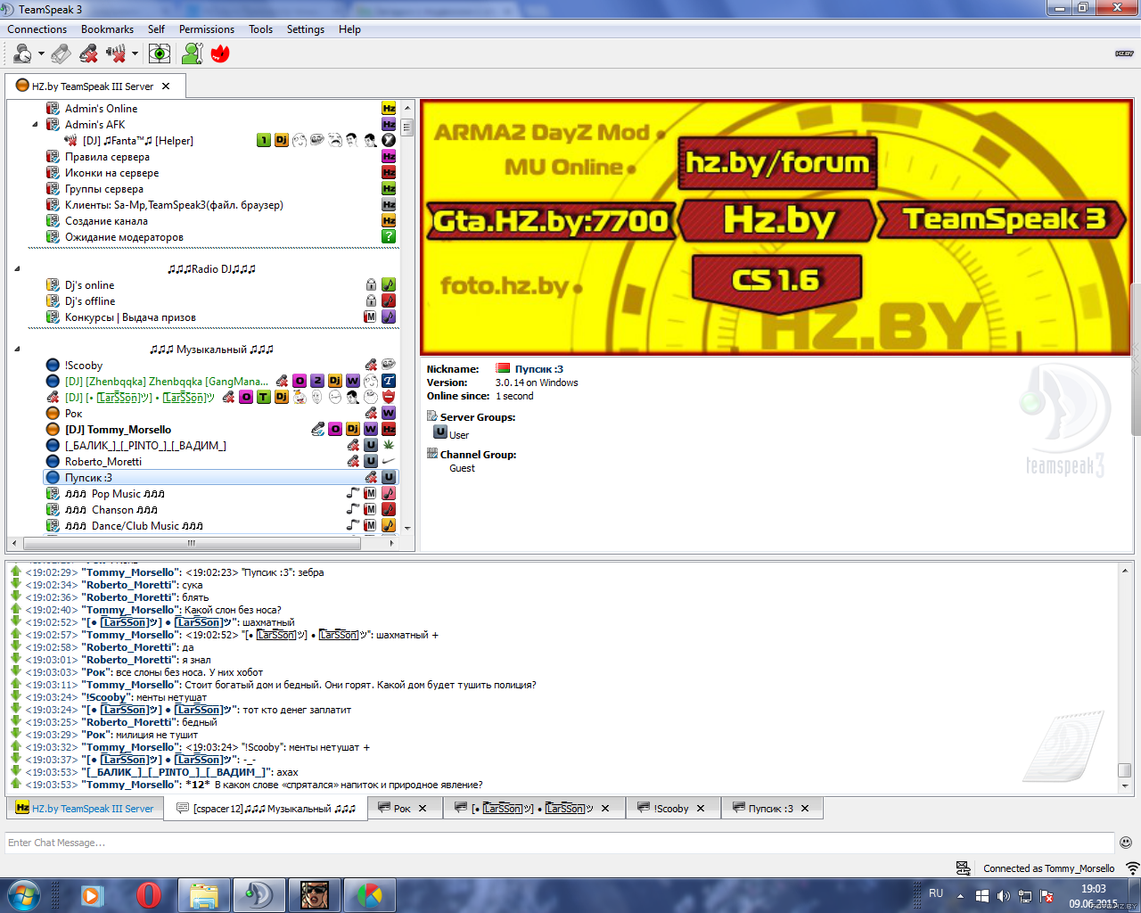Select the Иконки на сервере channel
The image size is (1141, 913).
pyautogui.click(x=111, y=173)
